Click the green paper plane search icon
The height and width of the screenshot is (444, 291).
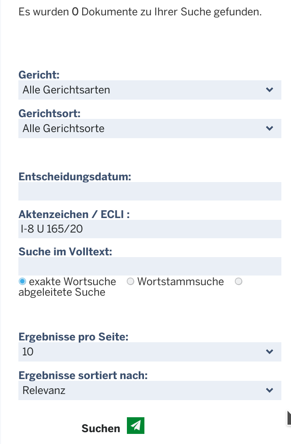pyautogui.click(x=136, y=425)
